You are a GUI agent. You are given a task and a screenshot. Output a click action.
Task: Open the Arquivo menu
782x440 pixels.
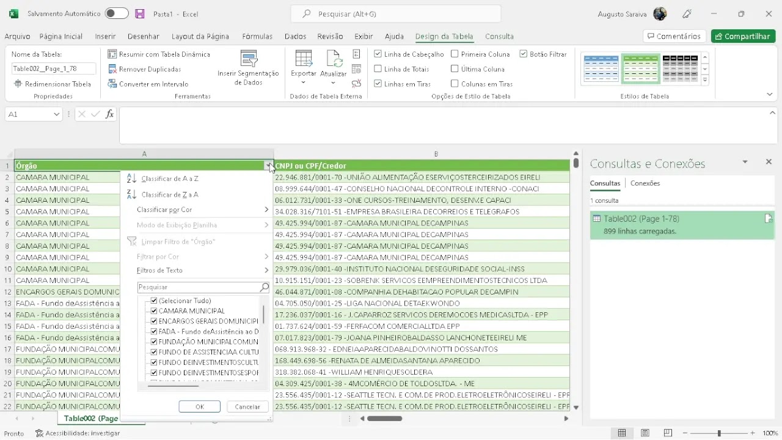pos(18,37)
